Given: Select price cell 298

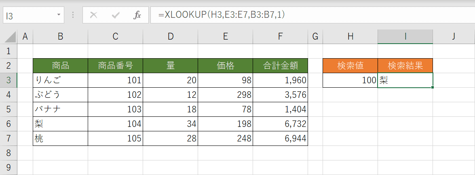Looking at the screenshot, I should (x=226, y=95).
